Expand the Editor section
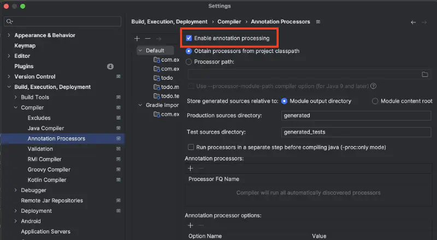The width and height of the screenshot is (437, 240). pos(9,56)
